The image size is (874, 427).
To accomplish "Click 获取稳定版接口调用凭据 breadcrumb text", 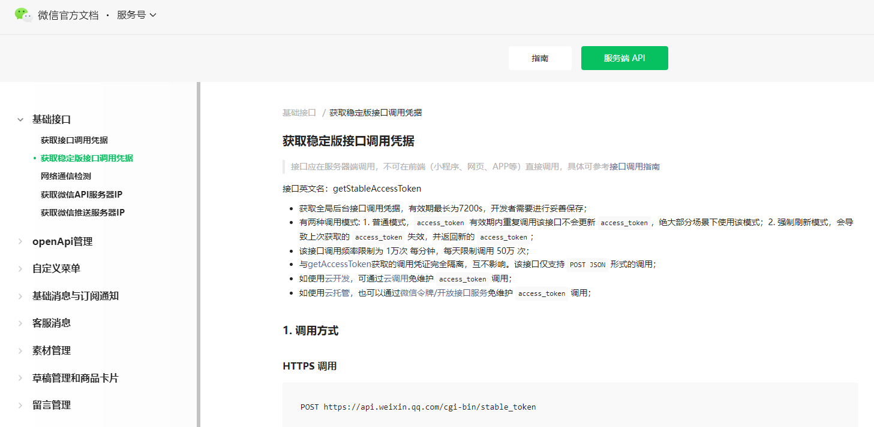I will 376,113.
